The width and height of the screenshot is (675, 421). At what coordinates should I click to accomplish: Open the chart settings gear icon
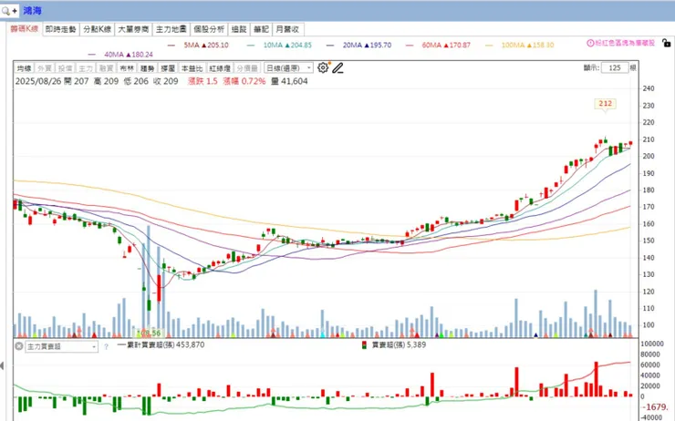(x=323, y=67)
